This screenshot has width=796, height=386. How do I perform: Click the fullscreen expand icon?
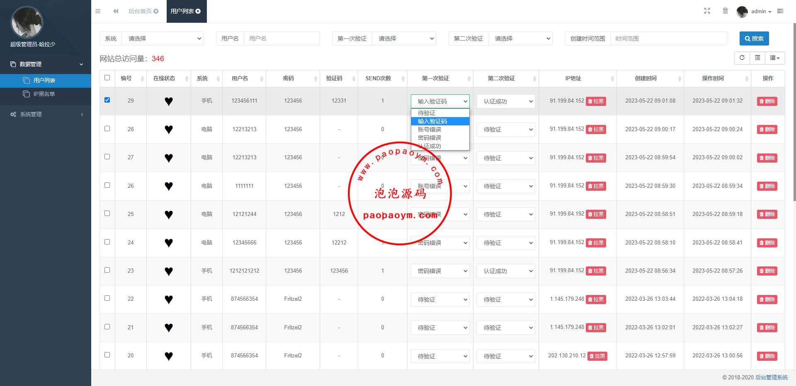point(707,11)
